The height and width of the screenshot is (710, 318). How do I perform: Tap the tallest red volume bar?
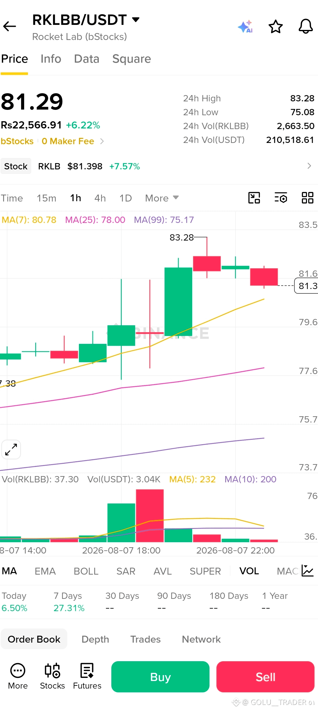[x=150, y=515]
